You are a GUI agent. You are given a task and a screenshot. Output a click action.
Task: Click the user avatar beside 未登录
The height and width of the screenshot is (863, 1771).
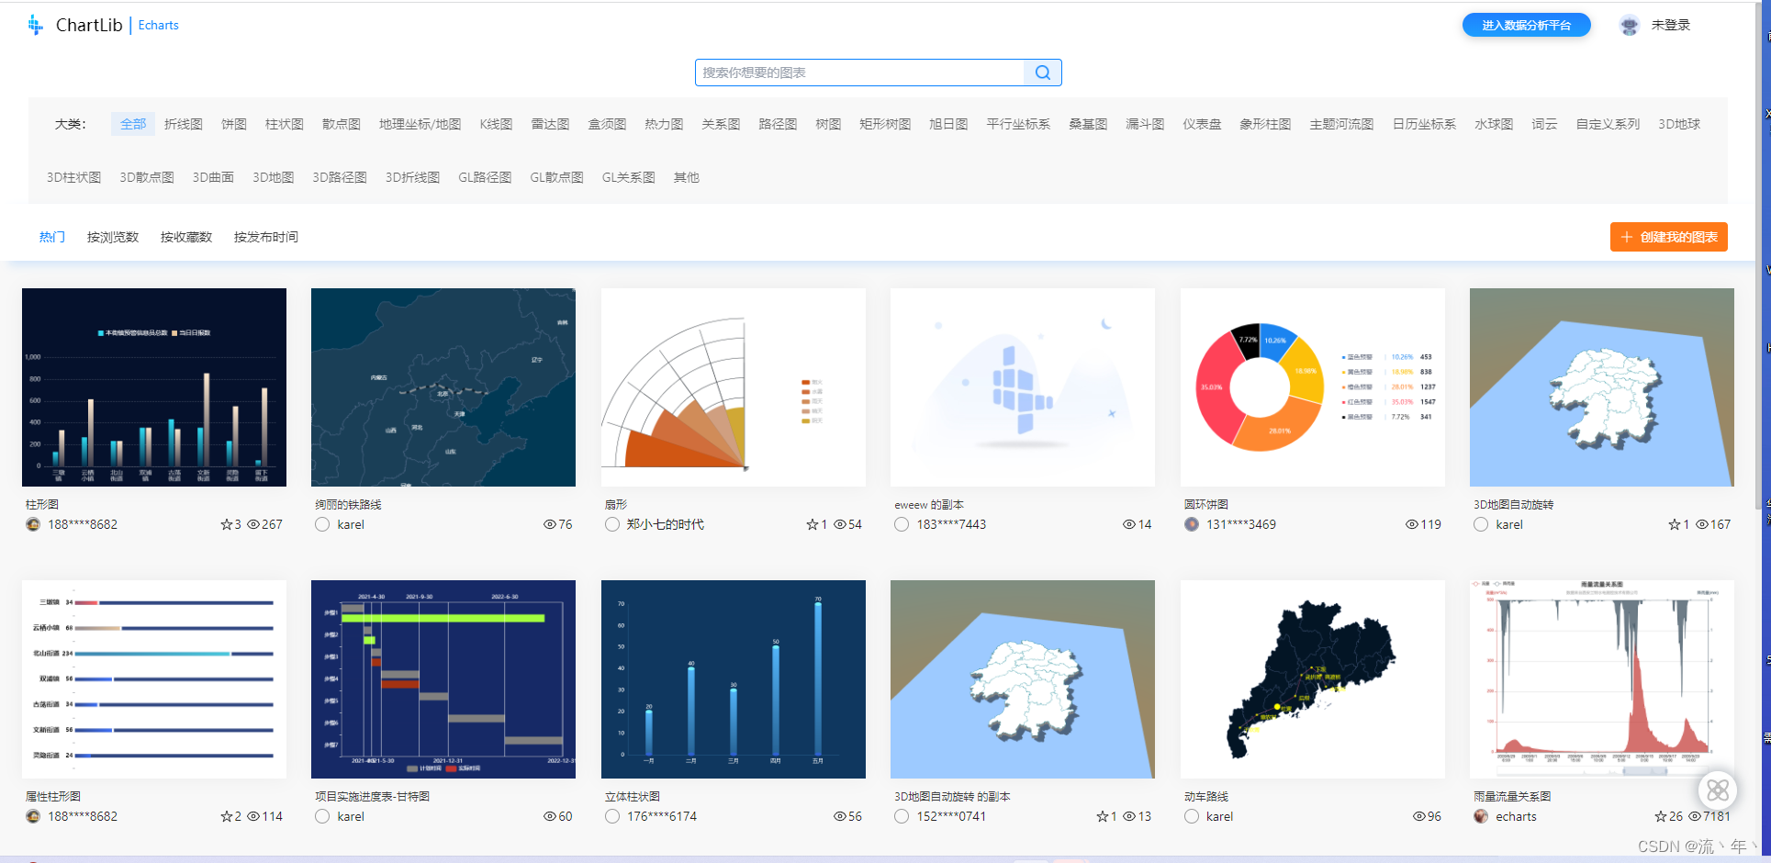click(x=1629, y=25)
